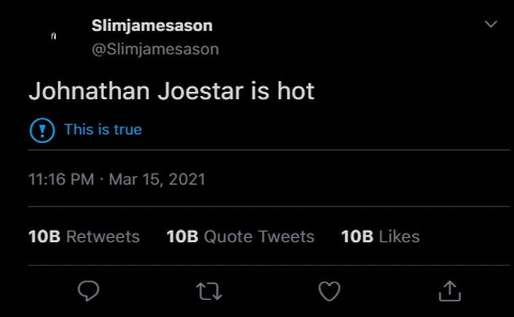This screenshot has width=514, height=317.
Task: Open the share tweet icon
Action: 449,291
